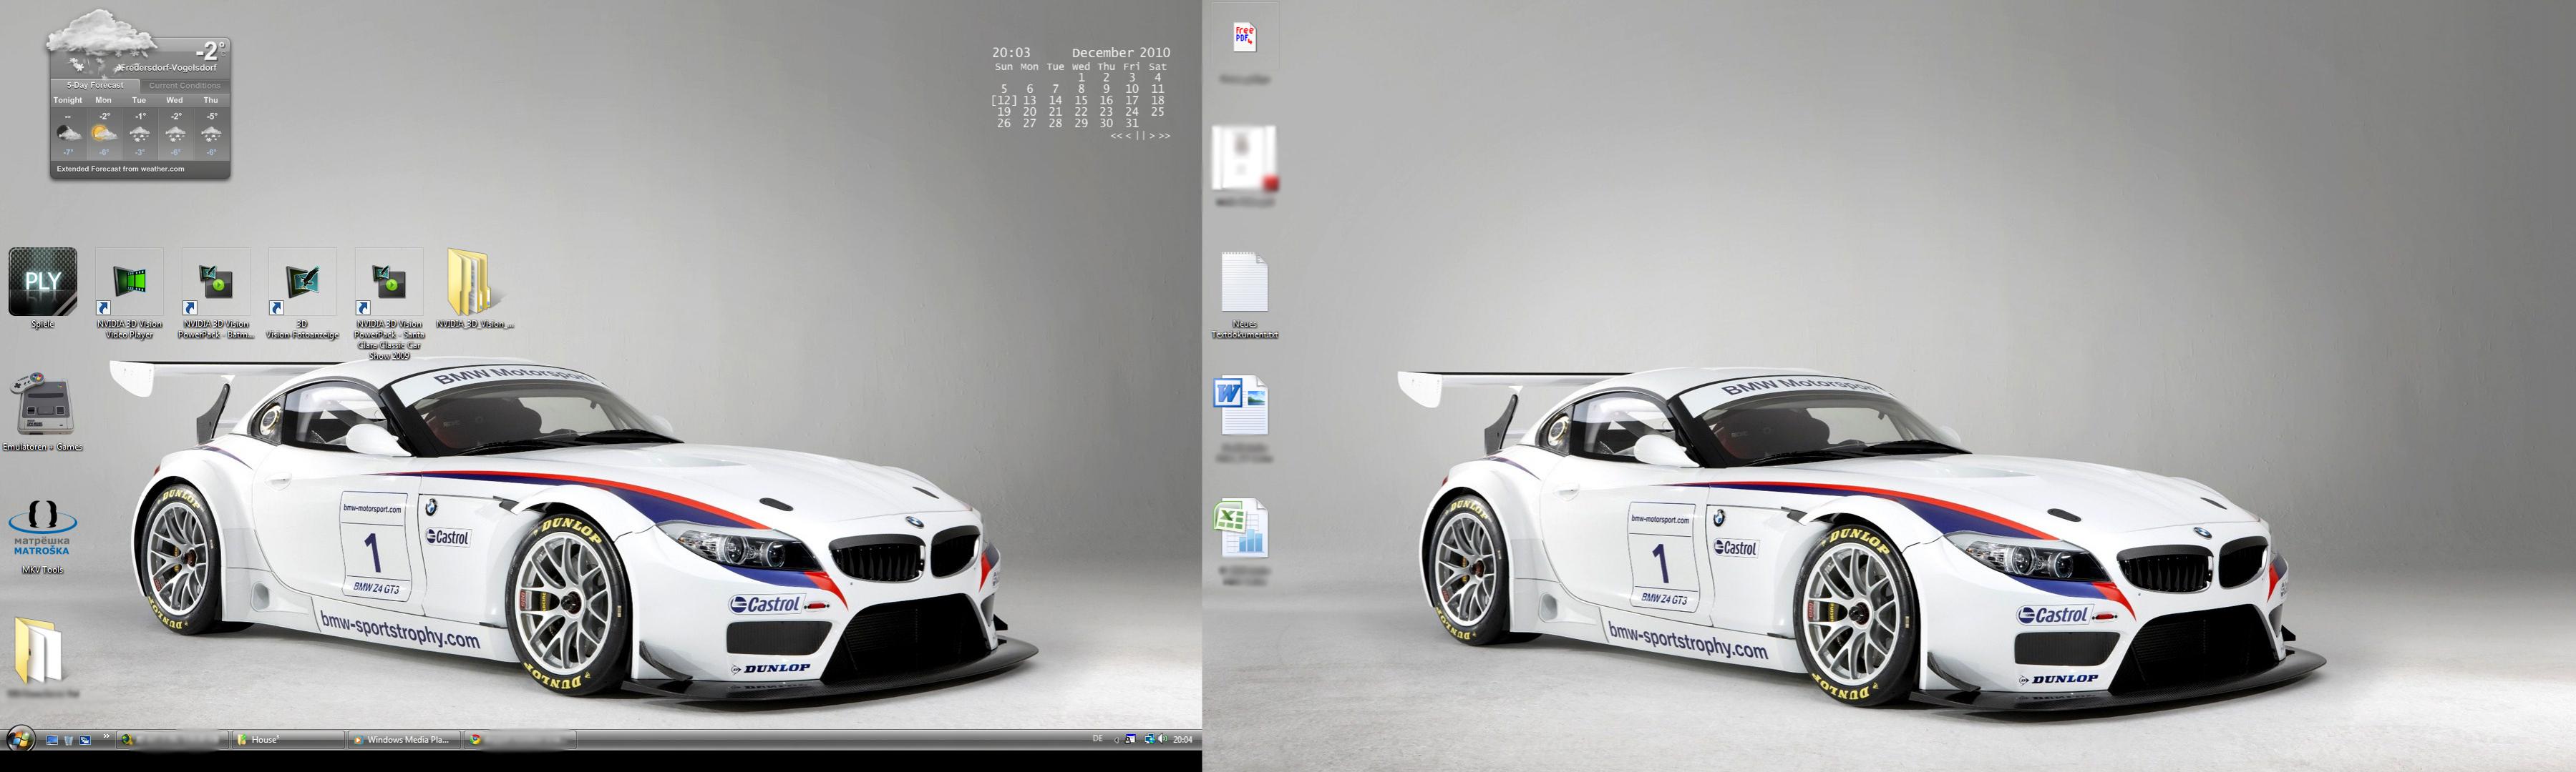Open the DE language bar selector
This screenshot has width=2576, height=772.
click(x=1097, y=739)
